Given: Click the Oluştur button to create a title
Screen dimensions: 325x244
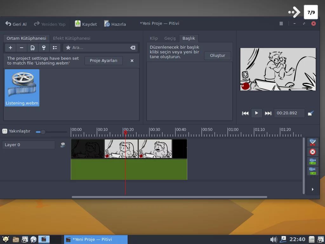Looking at the screenshot, I should [217, 55].
